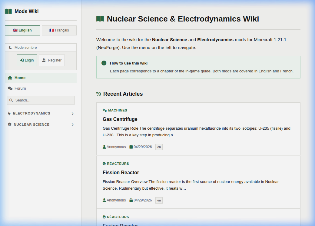
Task: Click the gears icon next to MACHINES
Action: tap(105, 110)
